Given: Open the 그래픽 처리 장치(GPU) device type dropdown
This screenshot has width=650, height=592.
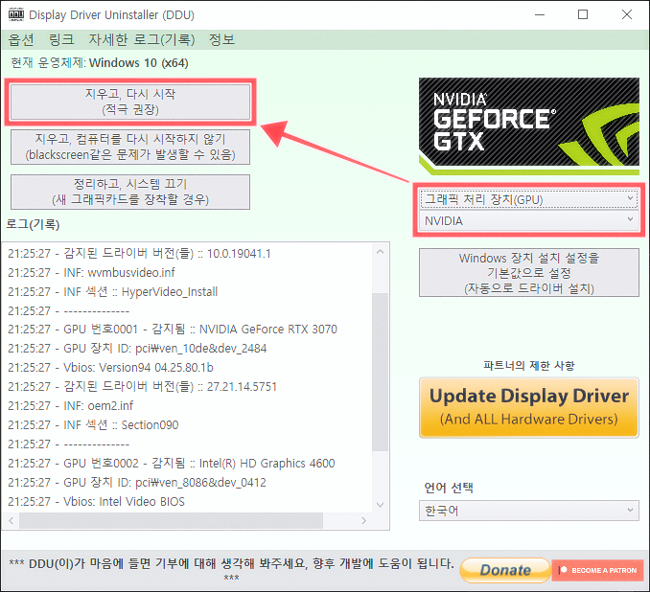Looking at the screenshot, I should pyautogui.click(x=529, y=199).
